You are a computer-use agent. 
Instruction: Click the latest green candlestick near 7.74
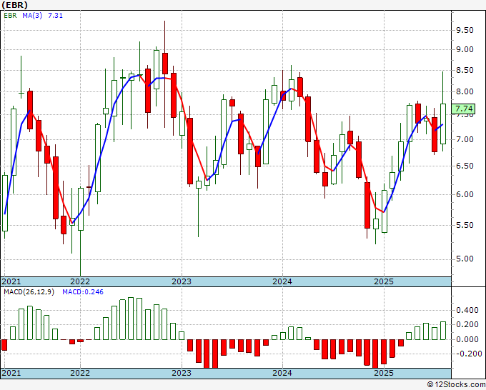pos(443,124)
